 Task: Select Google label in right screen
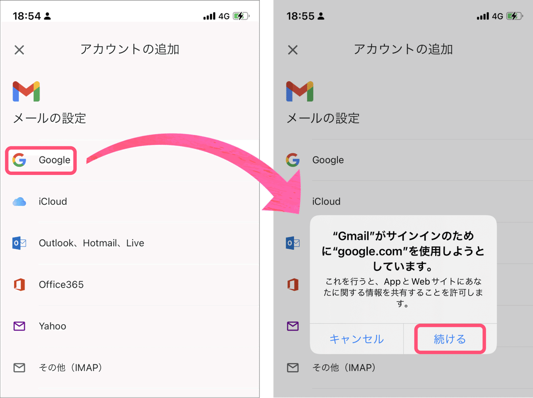(328, 160)
